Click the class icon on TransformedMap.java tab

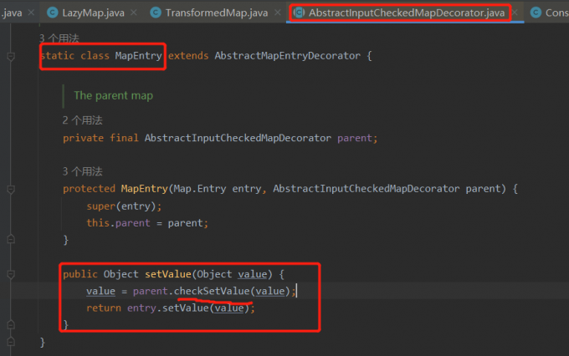pos(156,13)
